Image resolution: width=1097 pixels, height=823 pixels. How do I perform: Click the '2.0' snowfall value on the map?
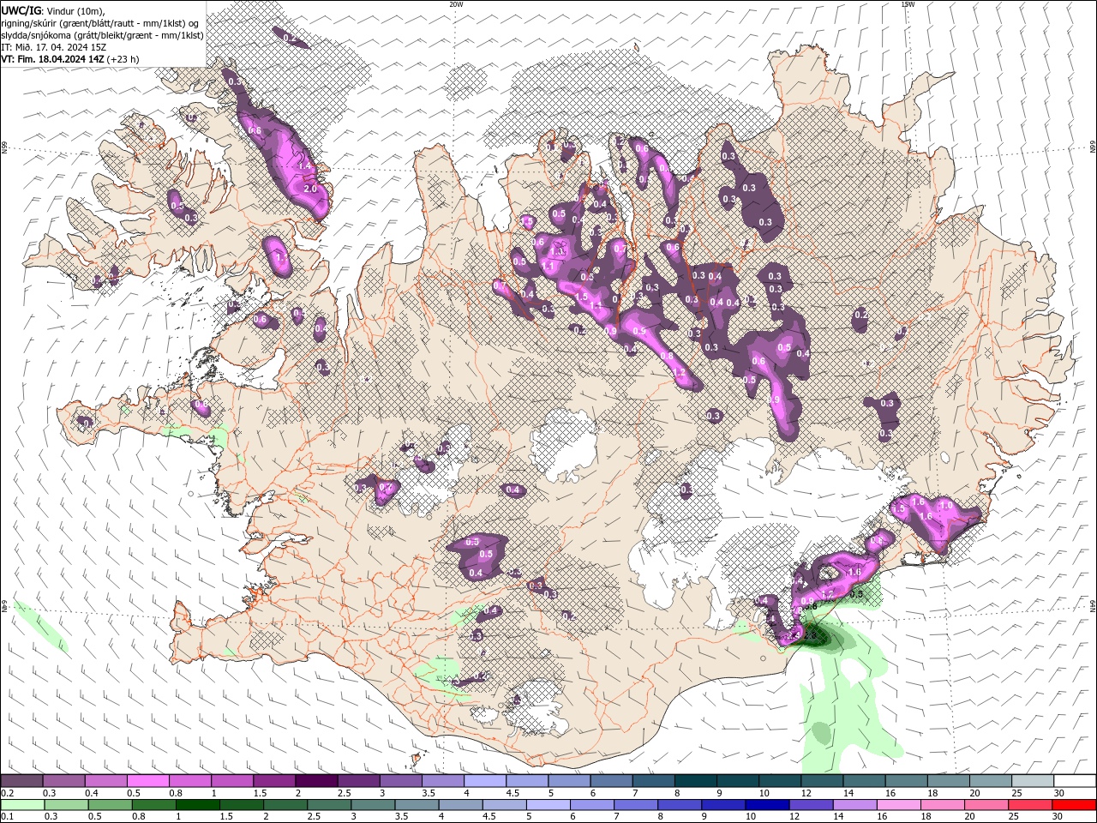point(310,189)
